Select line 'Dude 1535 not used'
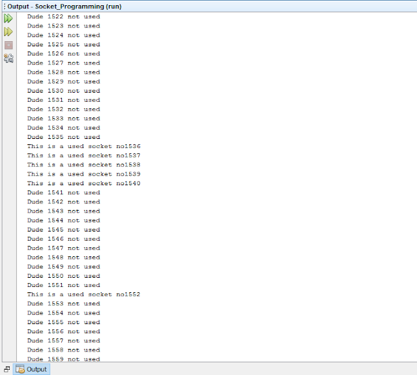 click(x=64, y=137)
